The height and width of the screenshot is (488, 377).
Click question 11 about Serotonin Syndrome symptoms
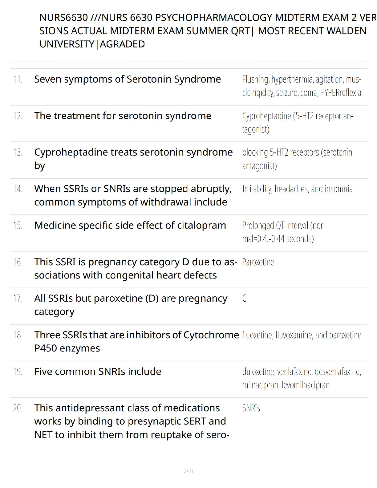pyautogui.click(x=128, y=79)
